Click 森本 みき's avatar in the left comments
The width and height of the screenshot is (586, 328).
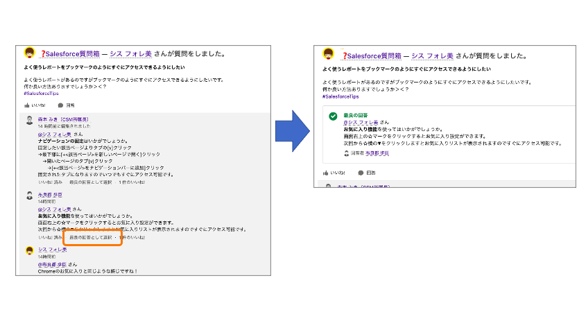coord(30,120)
